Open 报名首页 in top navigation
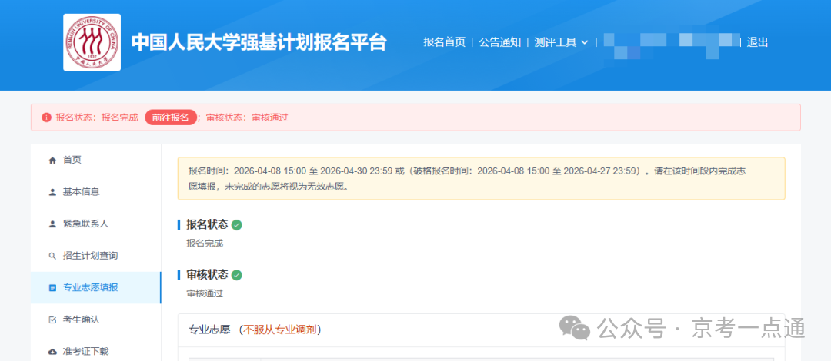 (444, 42)
